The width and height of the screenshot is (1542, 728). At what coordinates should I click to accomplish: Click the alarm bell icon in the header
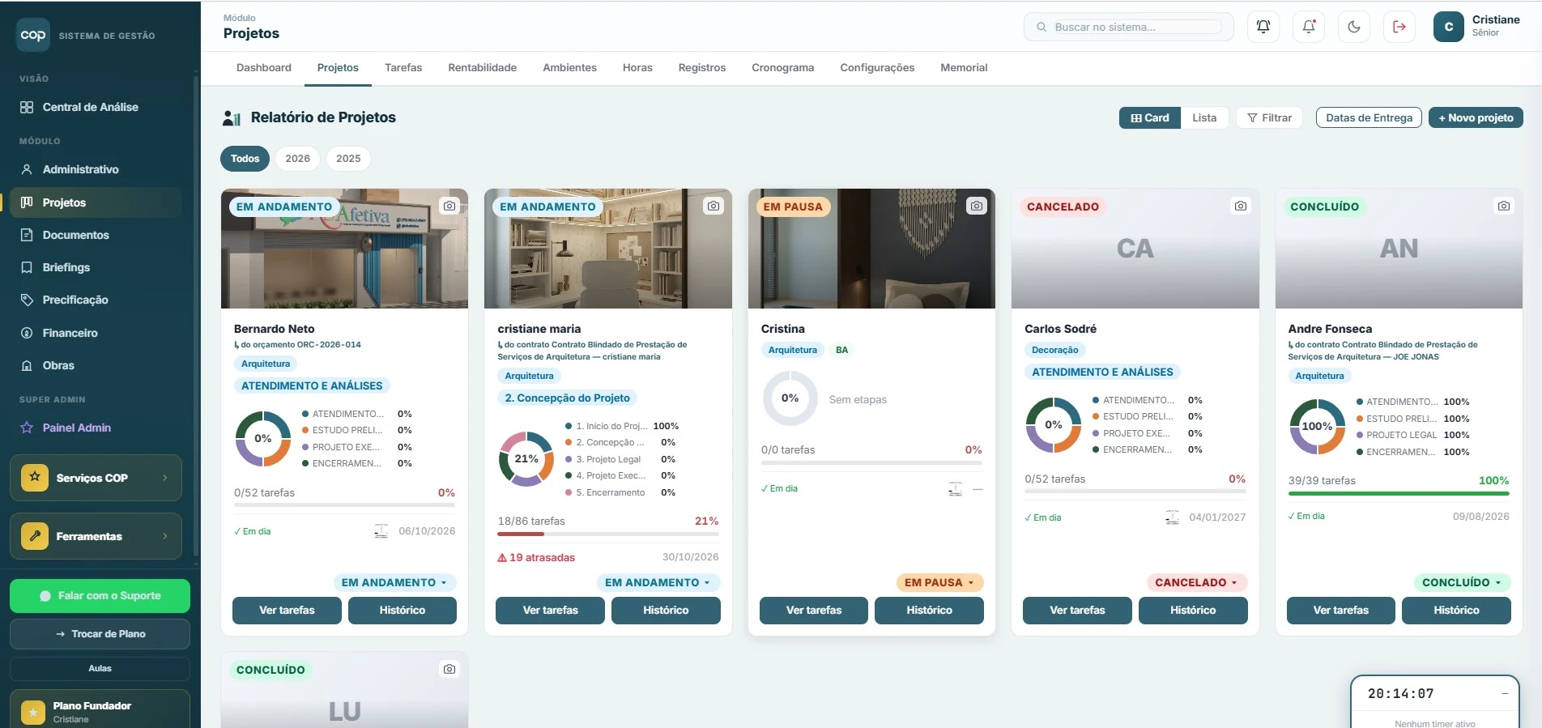tap(1263, 27)
